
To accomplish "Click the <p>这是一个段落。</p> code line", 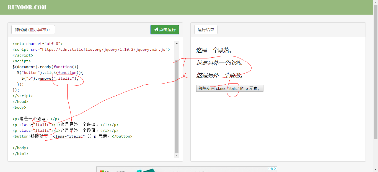I will pyautogui.click(x=36, y=119).
